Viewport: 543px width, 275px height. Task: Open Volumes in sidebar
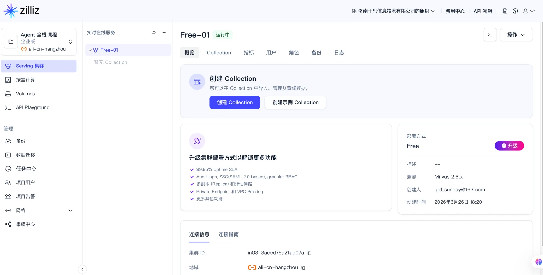pyautogui.click(x=39, y=94)
